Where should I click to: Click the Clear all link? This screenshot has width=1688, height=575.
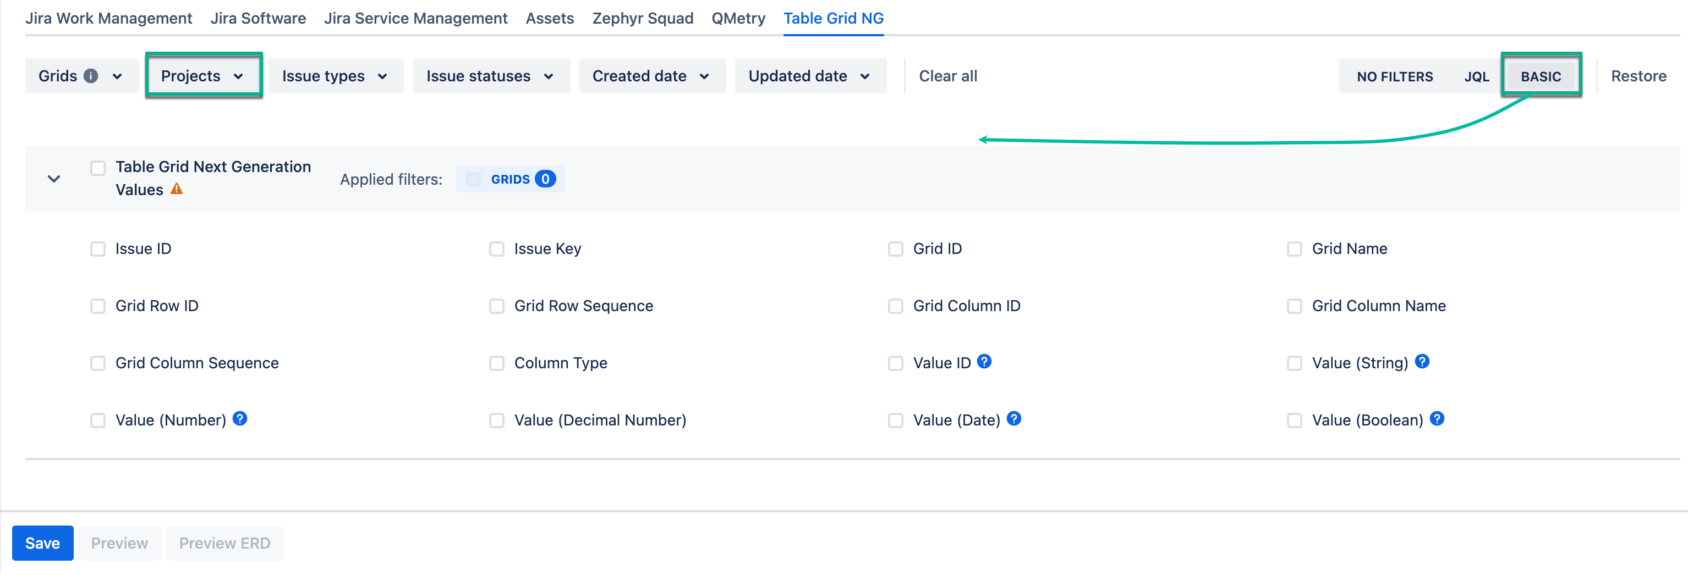click(947, 76)
